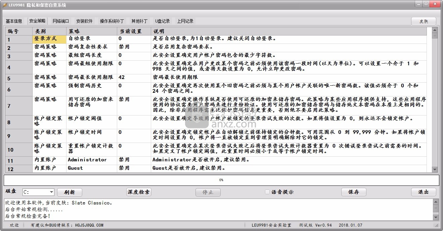The image size is (443, 231).
Task: Click the 停止 button
Action: tap(208, 192)
